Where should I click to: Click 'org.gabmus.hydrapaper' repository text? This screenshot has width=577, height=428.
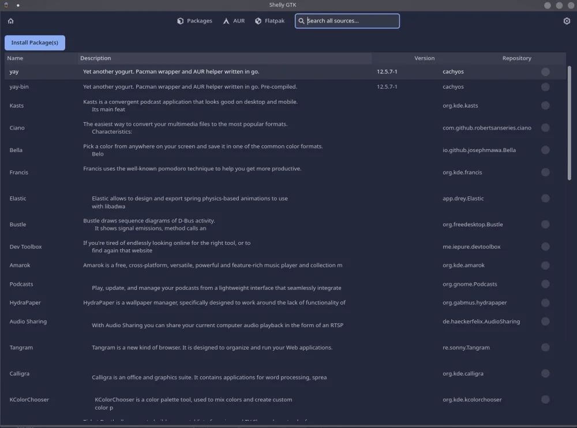click(475, 303)
